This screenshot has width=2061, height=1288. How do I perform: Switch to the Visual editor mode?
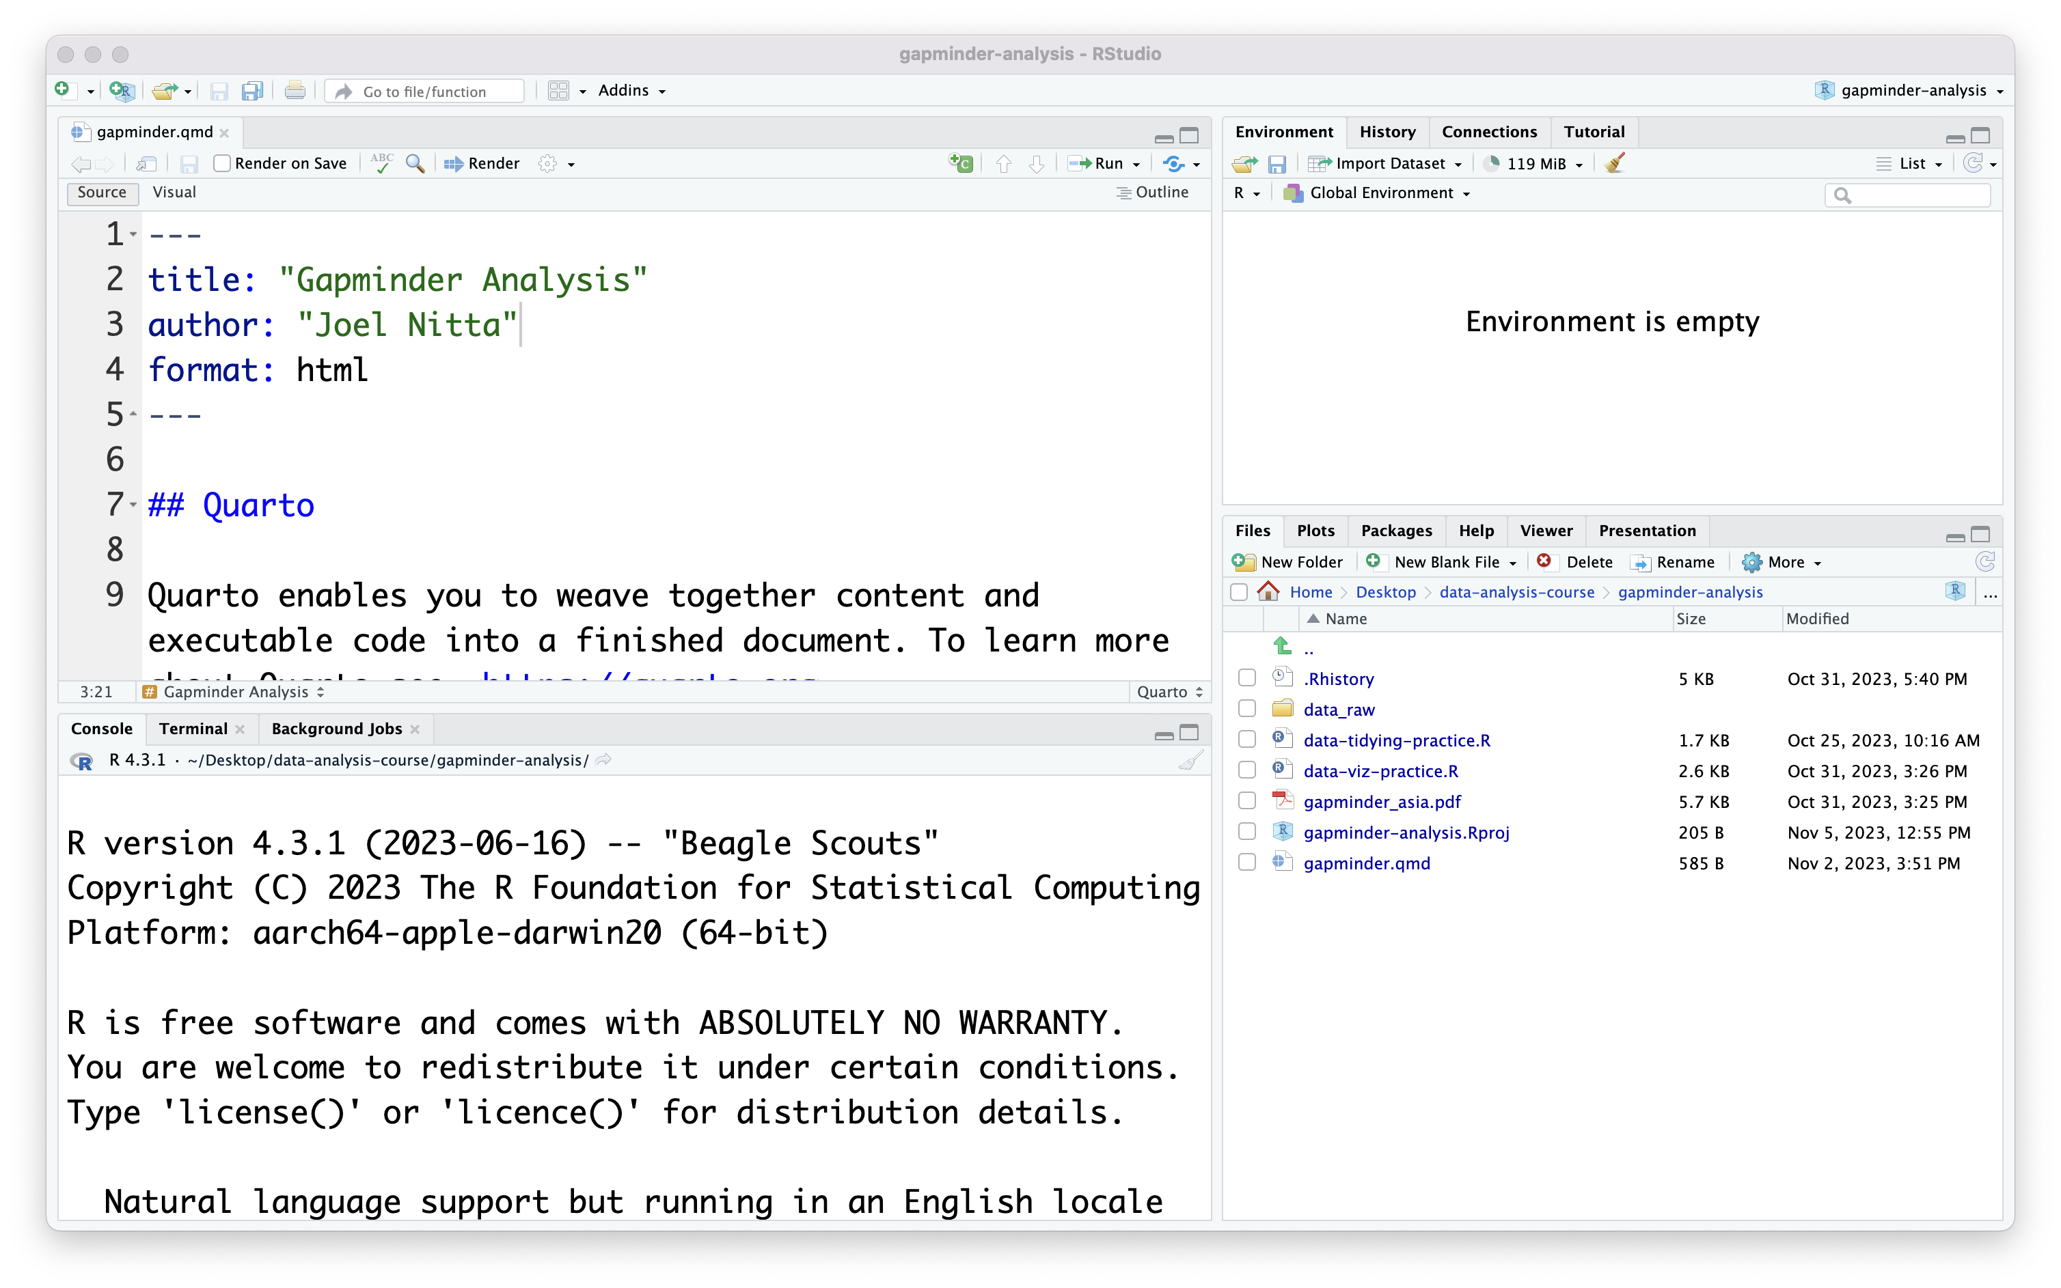coord(174,193)
